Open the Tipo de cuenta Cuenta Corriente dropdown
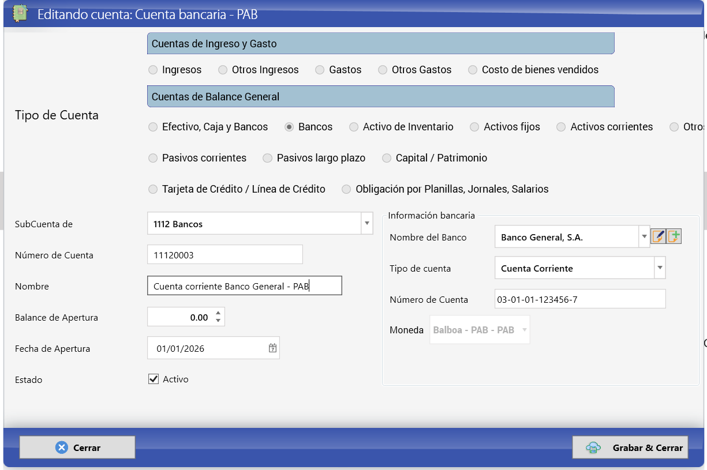This screenshot has height=470, width=707. [x=660, y=268]
